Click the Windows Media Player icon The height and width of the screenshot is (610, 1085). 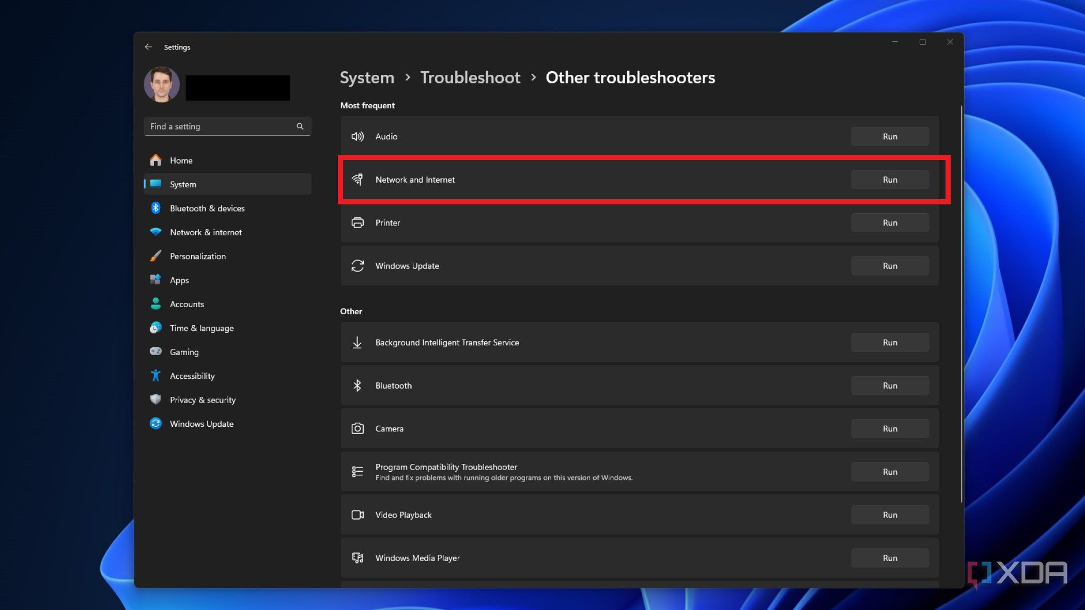(357, 558)
